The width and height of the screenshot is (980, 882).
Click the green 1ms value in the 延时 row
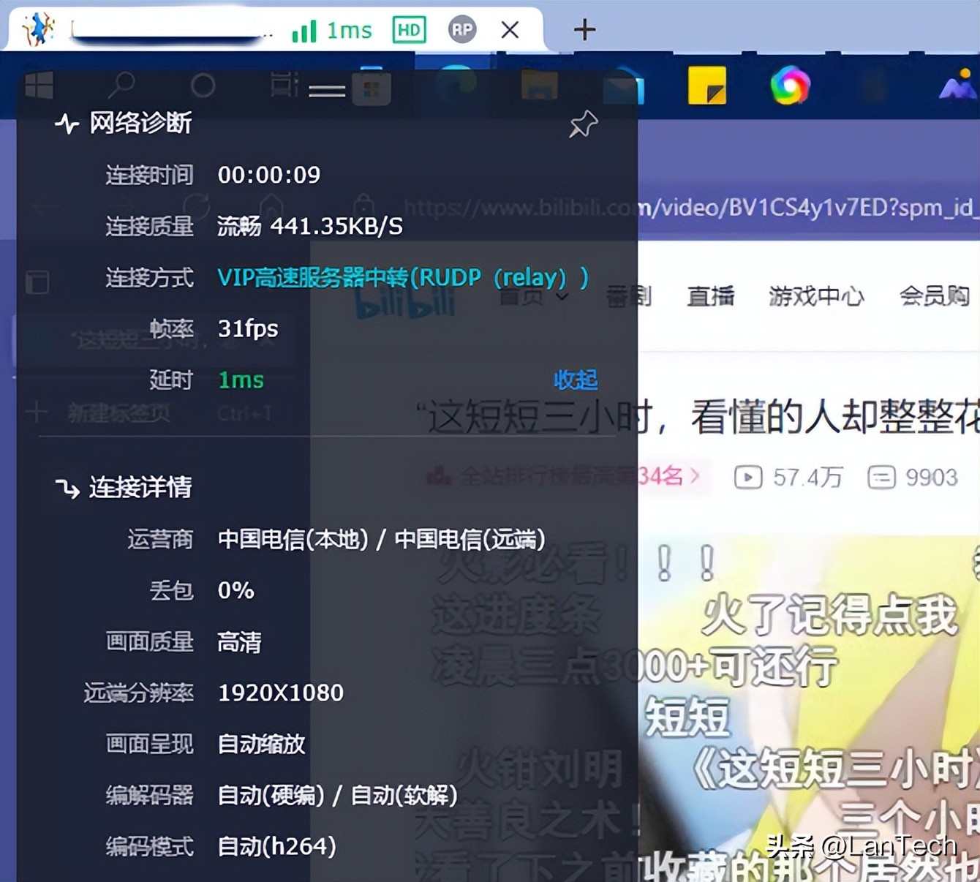(x=241, y=380)
